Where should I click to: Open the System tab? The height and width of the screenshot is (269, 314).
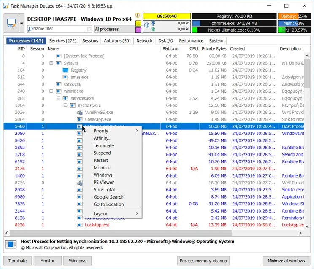coord(216,41)
